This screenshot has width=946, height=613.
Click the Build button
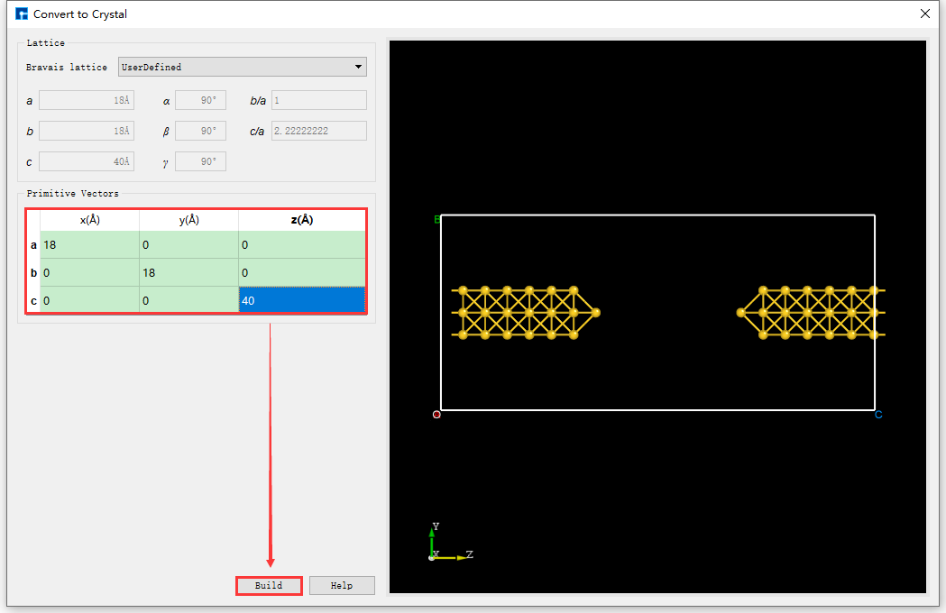coord(269,586)
